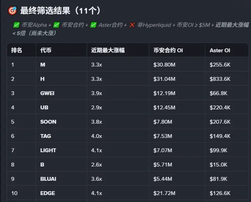Click the green checkmark before 币安合约
The width and height of the screenshot is (251, 202).
[56, 25]
